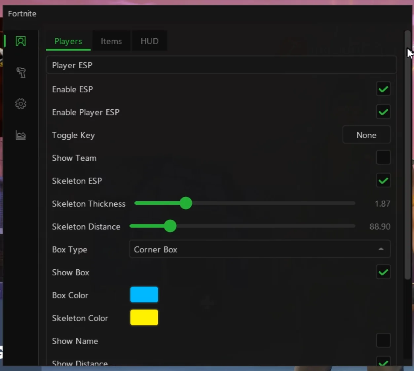414x371 pixels.
Task: Uncheck the Show Box checkbox
Action: [x=383, y=272]
